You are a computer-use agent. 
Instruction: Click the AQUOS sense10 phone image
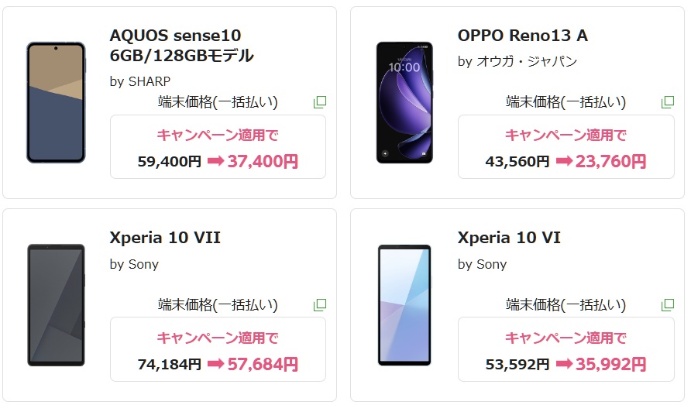point(56,103)
